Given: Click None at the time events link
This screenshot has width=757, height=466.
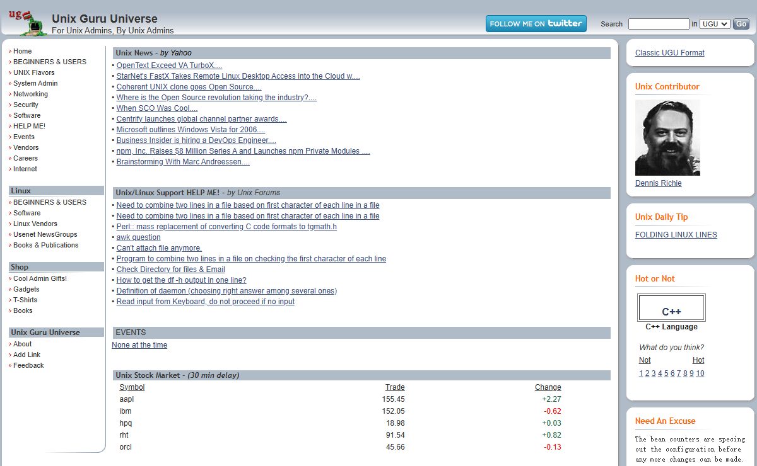Looking at the screenshot, I should [x=139, y=345].
